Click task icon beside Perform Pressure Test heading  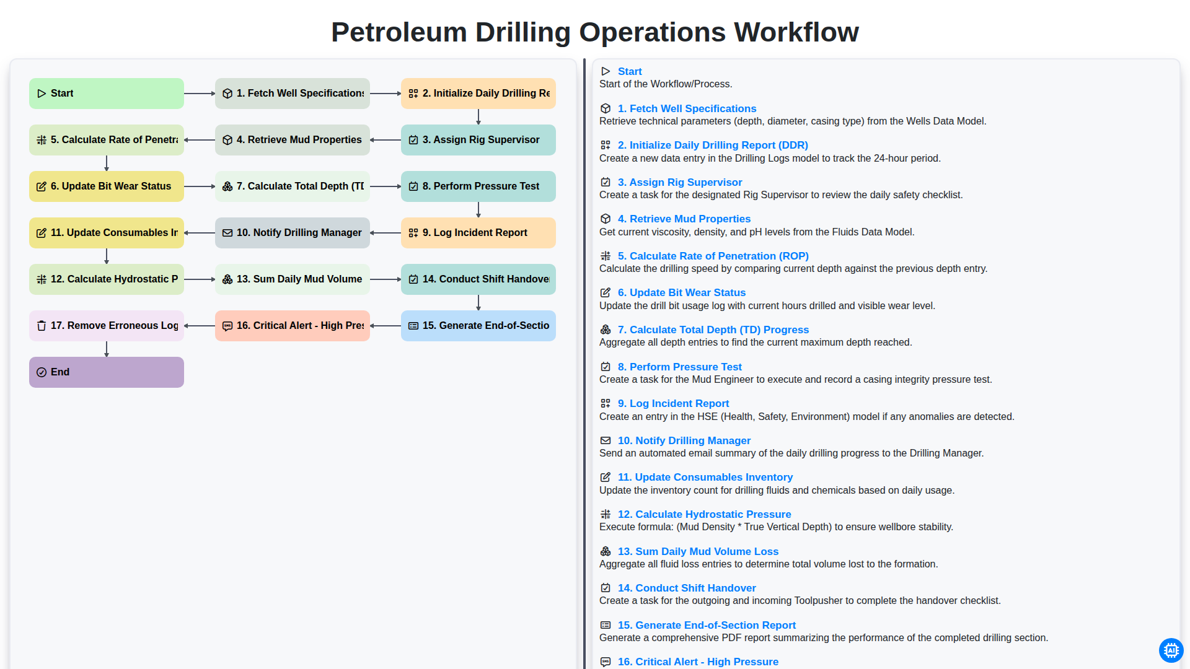606,367
